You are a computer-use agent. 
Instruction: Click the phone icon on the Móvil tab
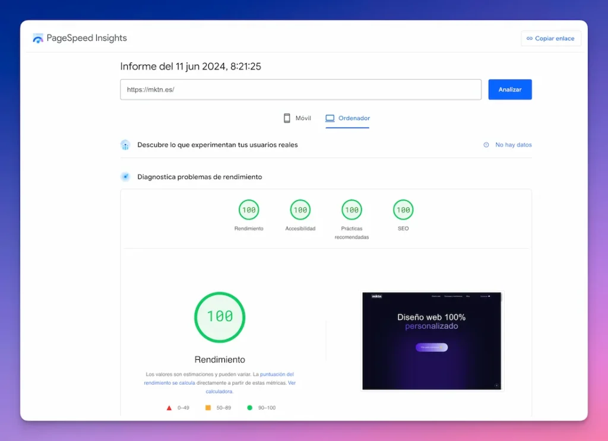click(x=286, y=118)
